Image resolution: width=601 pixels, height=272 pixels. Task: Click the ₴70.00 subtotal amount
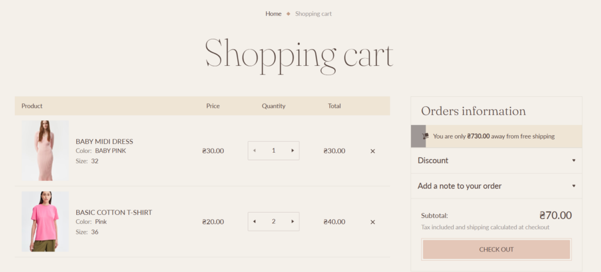click(555, 215)
